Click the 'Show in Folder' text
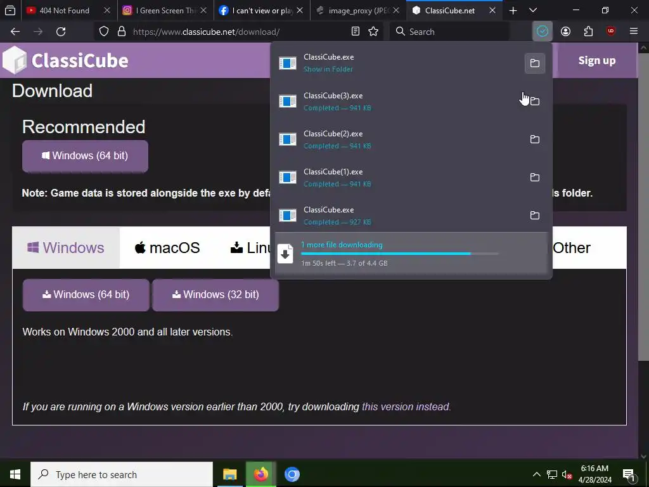Screen dimensions: 649x487 click(x=328, y=69)
